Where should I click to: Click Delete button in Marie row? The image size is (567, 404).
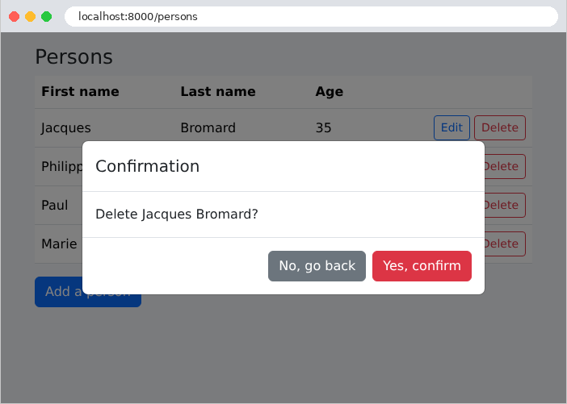[505, 244]
